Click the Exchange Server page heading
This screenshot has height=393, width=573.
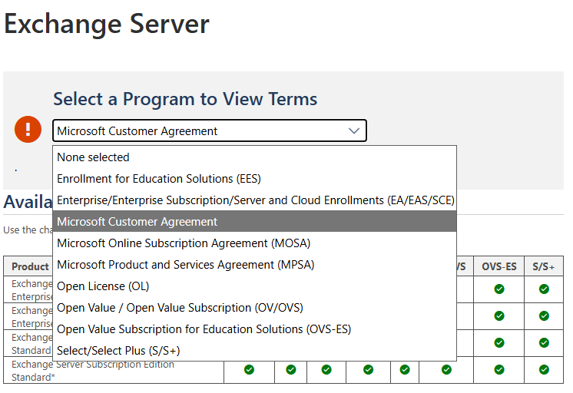tap(106, 24)
